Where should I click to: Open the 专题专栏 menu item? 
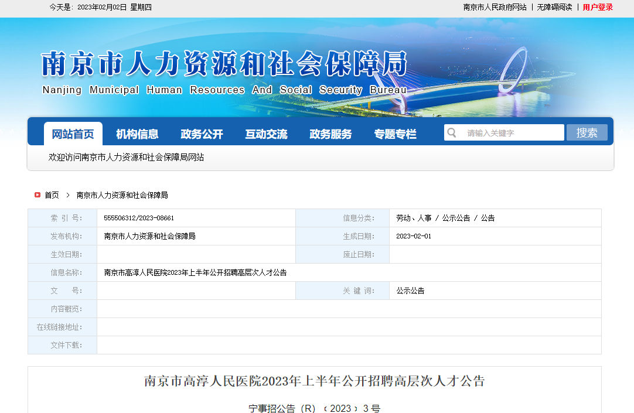(395, 134)
